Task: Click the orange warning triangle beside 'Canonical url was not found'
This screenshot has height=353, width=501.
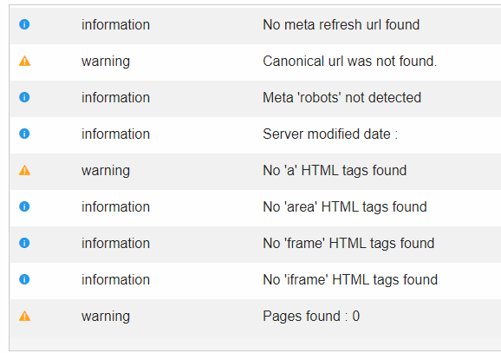Action: point(24,61)
